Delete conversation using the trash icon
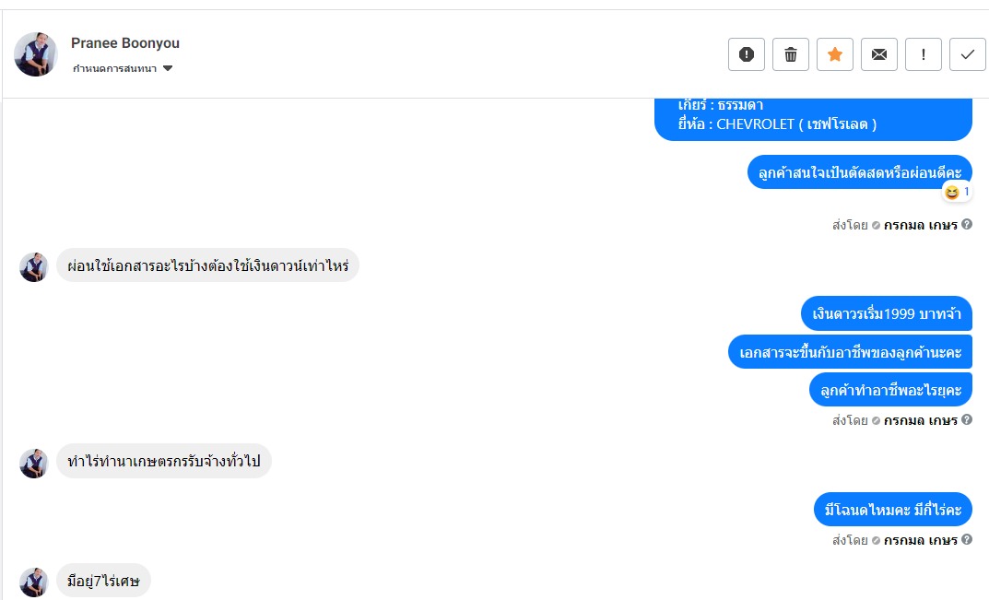 [x=791, y=54]
